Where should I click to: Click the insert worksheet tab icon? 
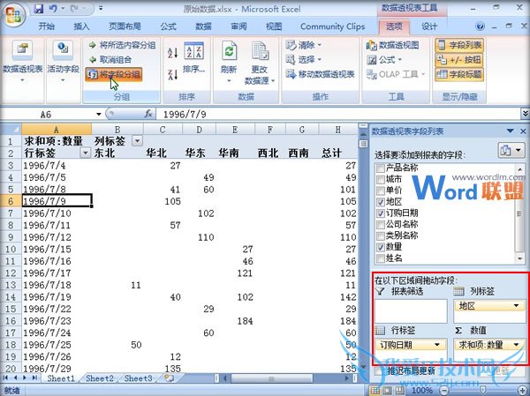169,378
